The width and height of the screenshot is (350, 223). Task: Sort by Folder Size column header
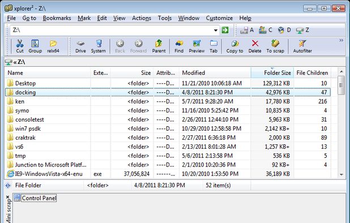pos(272,72)
